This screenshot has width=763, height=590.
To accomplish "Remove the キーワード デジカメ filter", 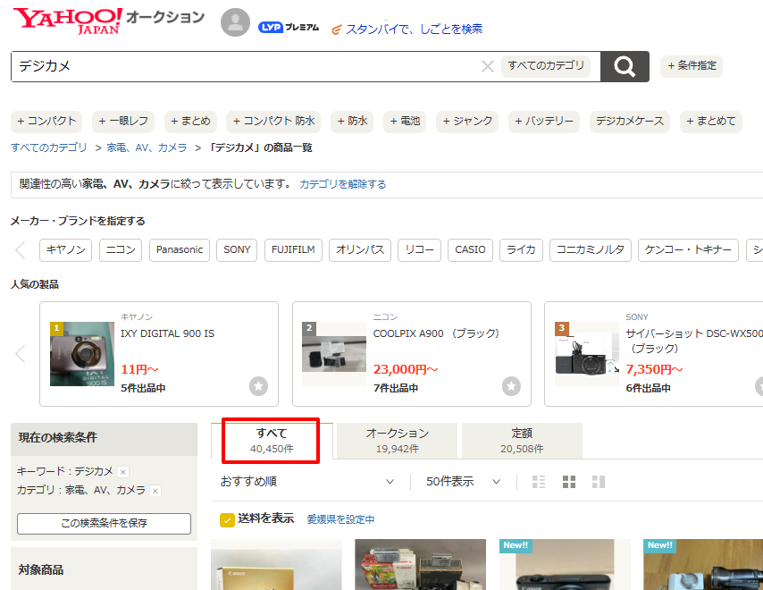I will coord(123,471).
